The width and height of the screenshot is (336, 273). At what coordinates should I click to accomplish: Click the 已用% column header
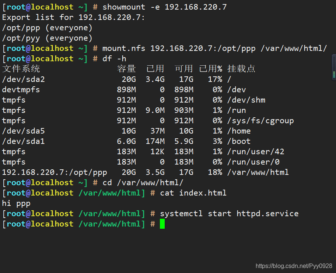tap(211, 69)
